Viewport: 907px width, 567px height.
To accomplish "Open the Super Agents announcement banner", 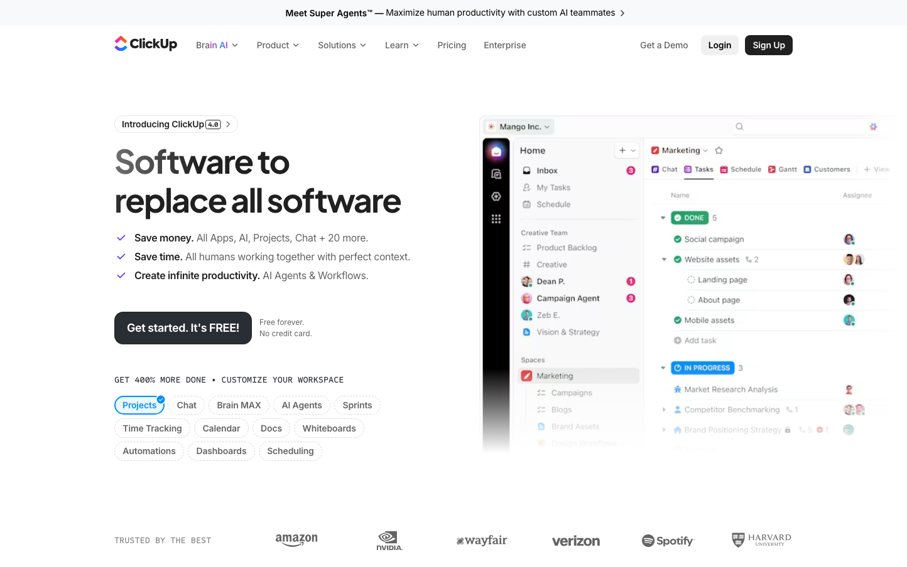I will pyautogui.click(x=455, y=13).
